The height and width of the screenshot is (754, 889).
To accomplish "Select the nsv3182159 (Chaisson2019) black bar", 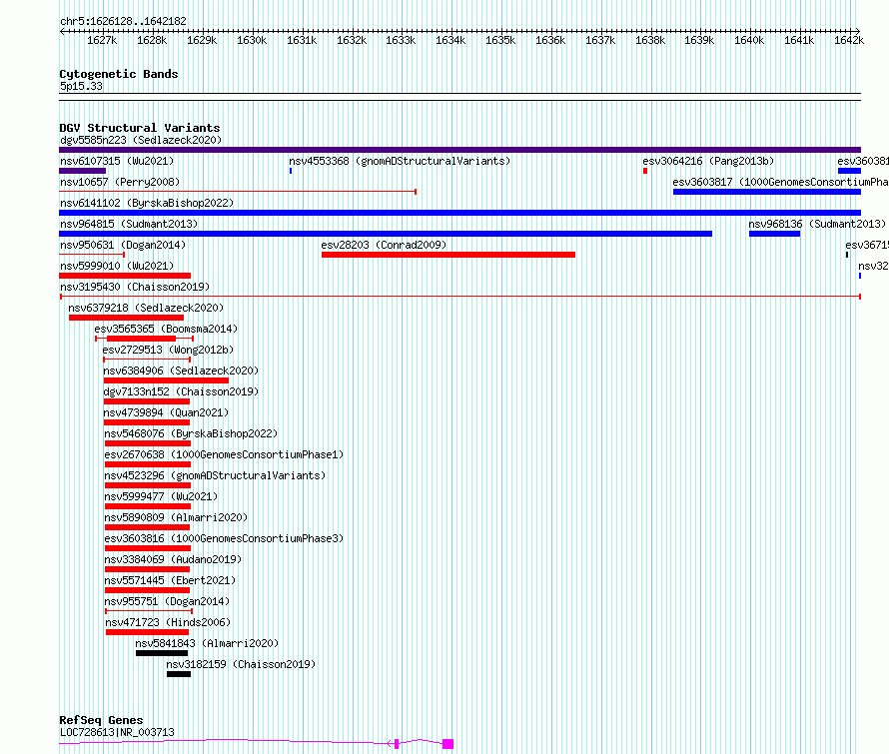I will [179, 674].
